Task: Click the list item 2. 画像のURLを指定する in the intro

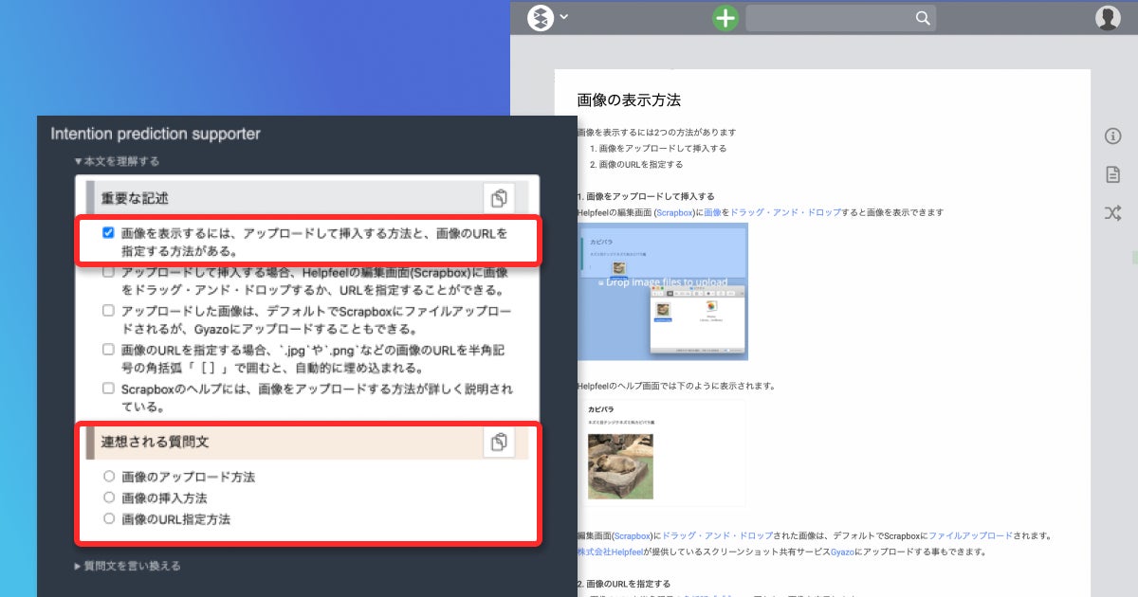Action: pyautogui.click(x=636, y=164)
